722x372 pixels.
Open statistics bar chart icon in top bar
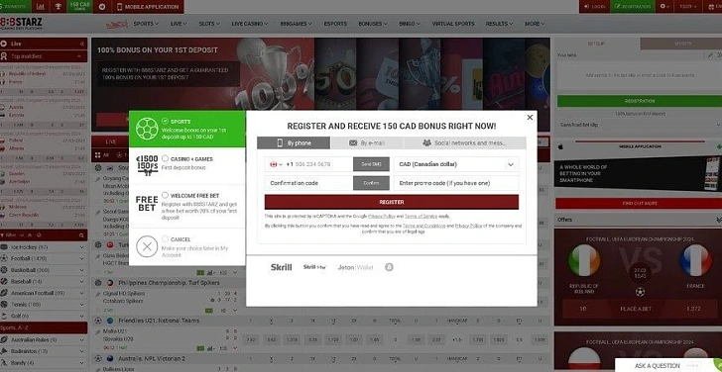point(41,6)
